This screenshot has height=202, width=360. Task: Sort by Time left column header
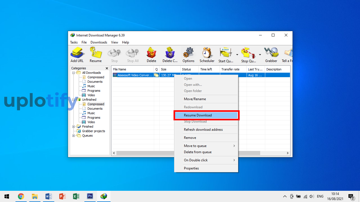coord(209,69)
